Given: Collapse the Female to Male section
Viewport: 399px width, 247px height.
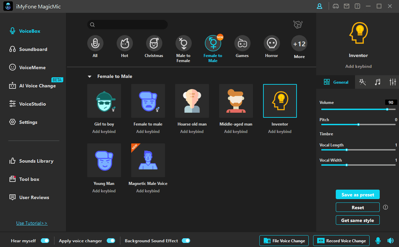Looking at the screenshot, I should [x=90, y=76].
